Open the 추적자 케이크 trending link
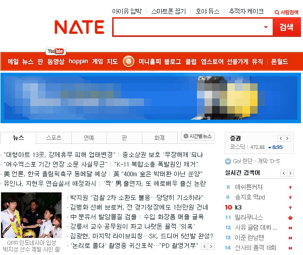The image size is (303, 255). point(246,12)
